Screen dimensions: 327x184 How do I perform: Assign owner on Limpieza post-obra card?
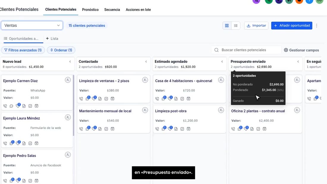click(221, 110)
